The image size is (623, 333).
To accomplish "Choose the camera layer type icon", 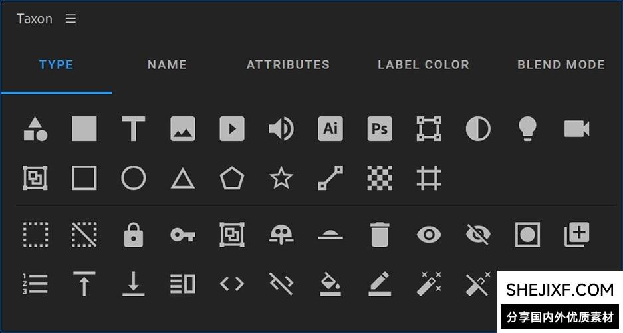I will 576,128.
